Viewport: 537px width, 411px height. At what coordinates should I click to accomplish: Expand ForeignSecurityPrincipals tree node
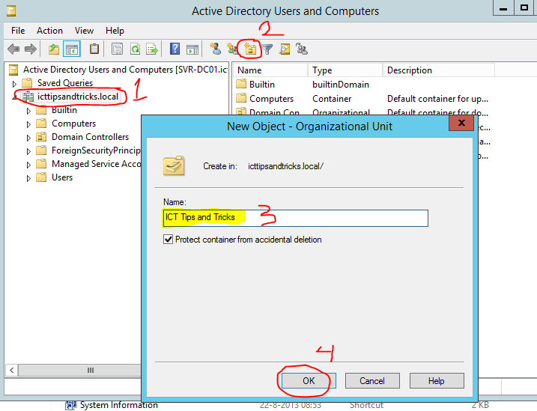tap(28, 151)
